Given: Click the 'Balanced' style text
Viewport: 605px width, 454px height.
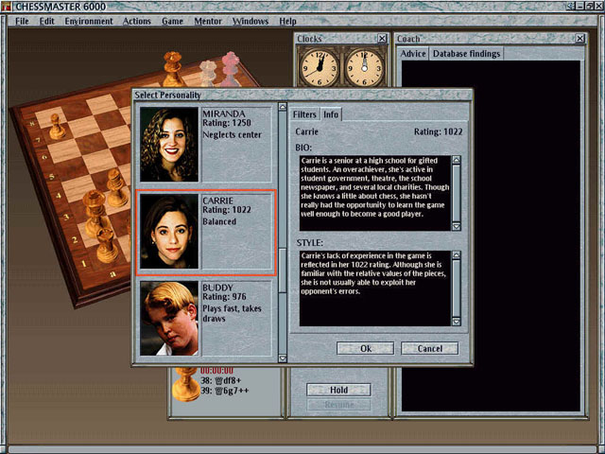Looking at the screenshot, I should pyautogui.click(x=219, y=221).
